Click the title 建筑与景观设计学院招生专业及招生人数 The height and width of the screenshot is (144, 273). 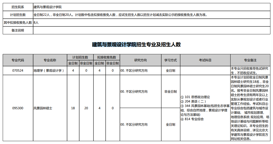136,44
